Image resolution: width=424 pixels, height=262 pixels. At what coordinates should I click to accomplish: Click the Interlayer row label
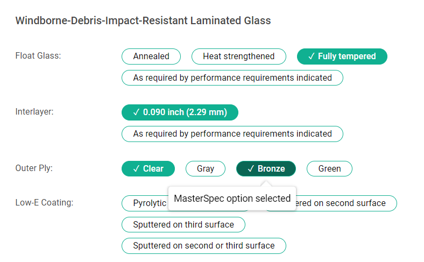click(x=34, y=112)
